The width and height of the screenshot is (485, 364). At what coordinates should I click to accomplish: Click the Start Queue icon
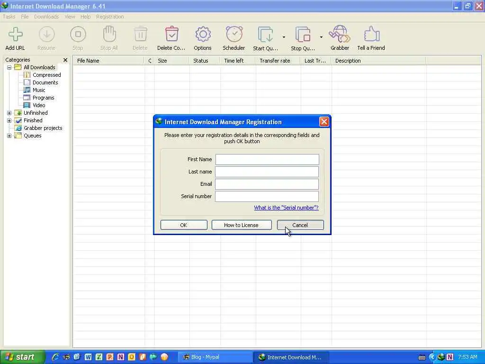[x=265, y=34]
